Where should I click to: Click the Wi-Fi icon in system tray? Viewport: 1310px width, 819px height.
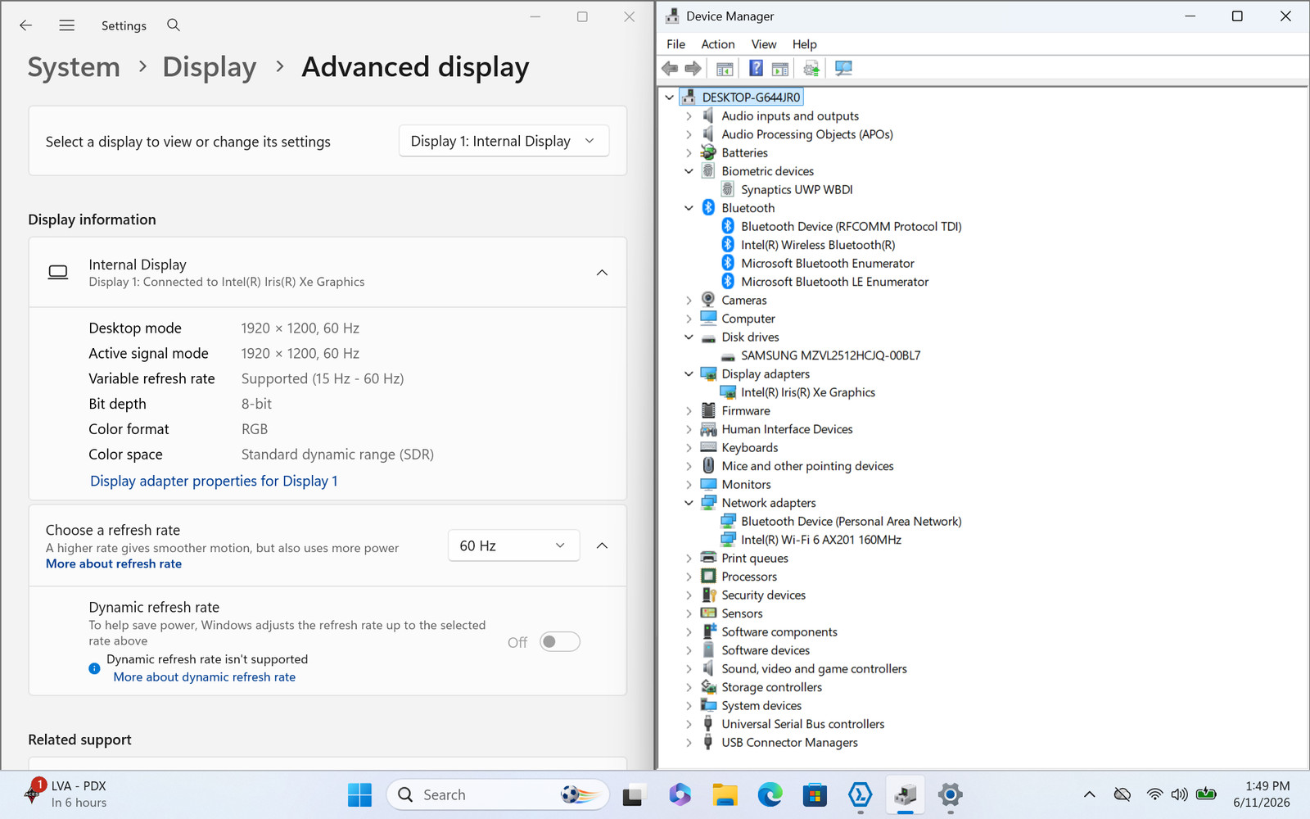1154,794
